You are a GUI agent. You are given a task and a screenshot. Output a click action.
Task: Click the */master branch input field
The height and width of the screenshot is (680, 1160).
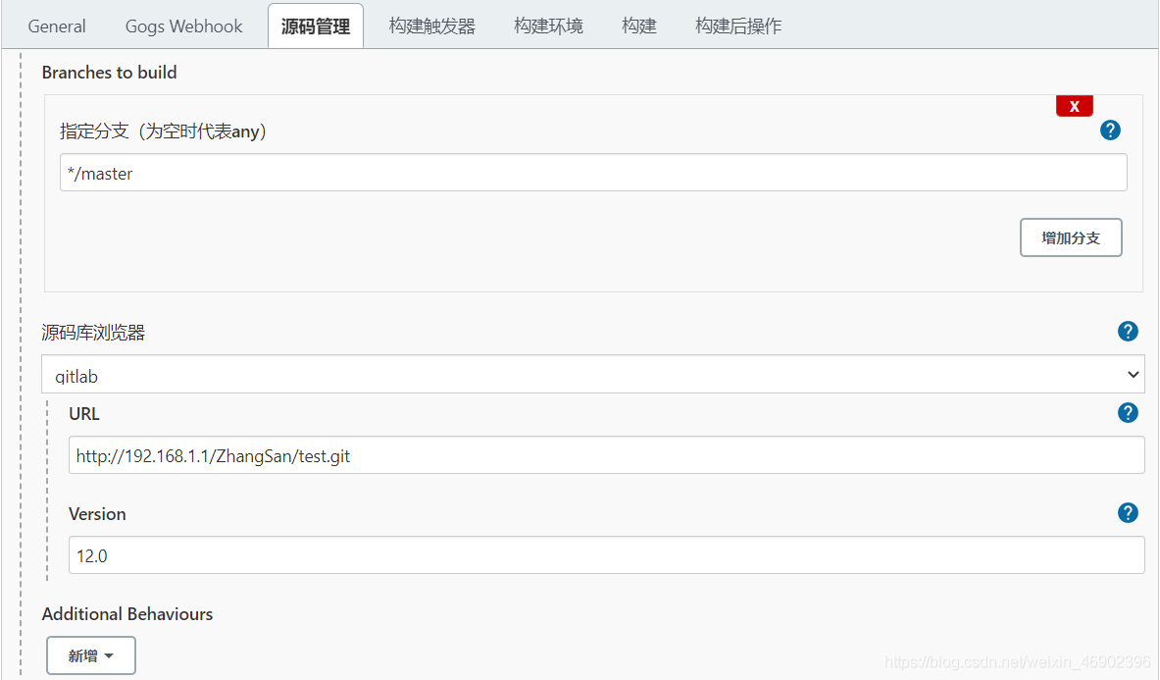click(x=592, y=173)
